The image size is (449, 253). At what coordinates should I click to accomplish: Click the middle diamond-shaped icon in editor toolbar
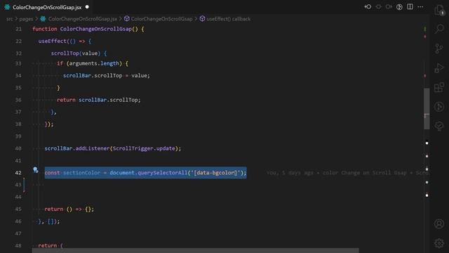point(379,6)
